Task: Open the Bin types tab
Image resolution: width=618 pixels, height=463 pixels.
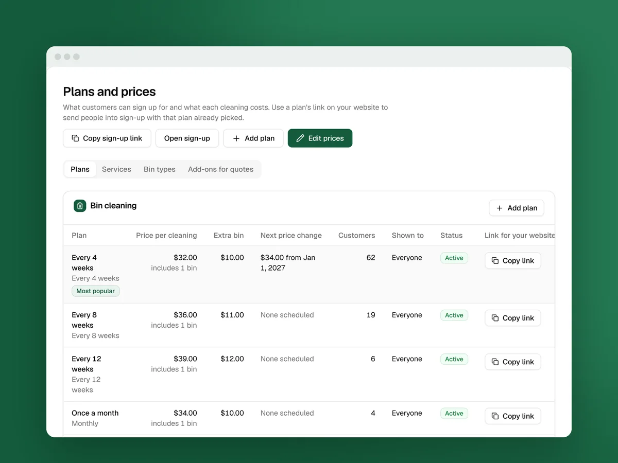Action: pos(160,169)
